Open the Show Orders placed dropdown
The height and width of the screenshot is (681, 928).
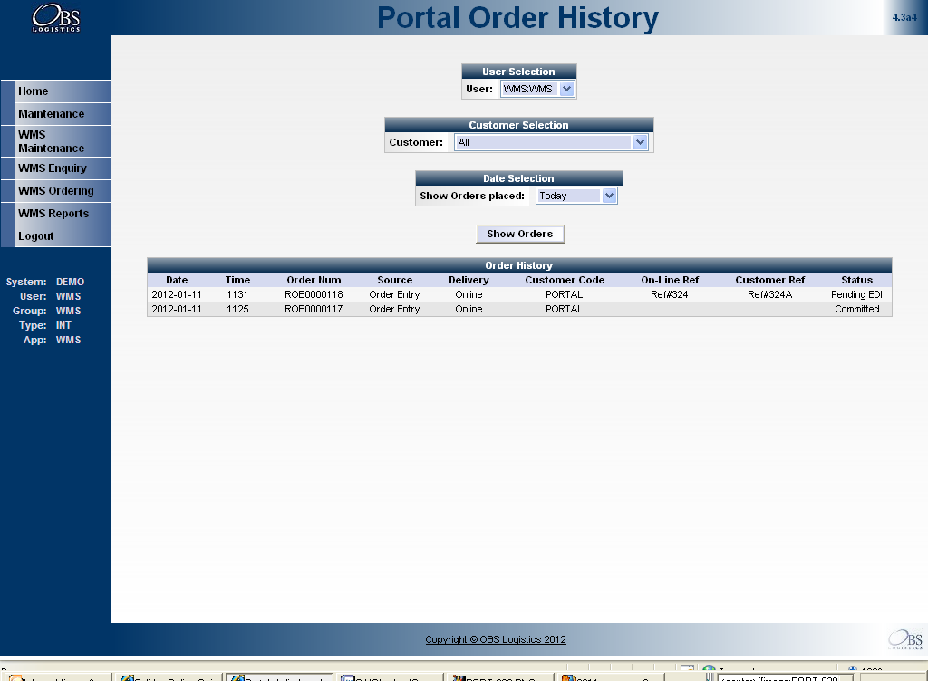click(576, 196)
